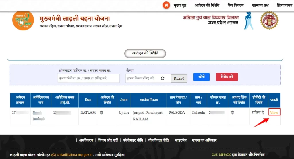
Task: Click the डीबीटी की स्थिति column header
Action: pyautogui.click(x=259, y=100)
